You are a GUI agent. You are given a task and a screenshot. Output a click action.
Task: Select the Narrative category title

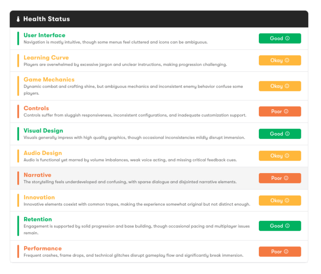pos(37,175)
